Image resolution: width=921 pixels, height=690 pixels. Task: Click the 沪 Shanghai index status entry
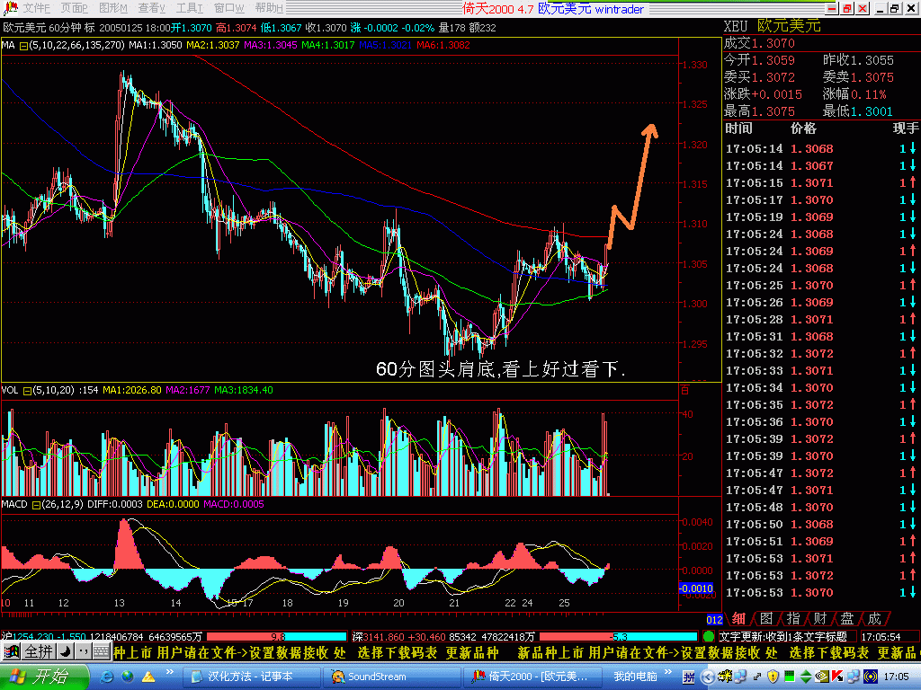[103, 637]
